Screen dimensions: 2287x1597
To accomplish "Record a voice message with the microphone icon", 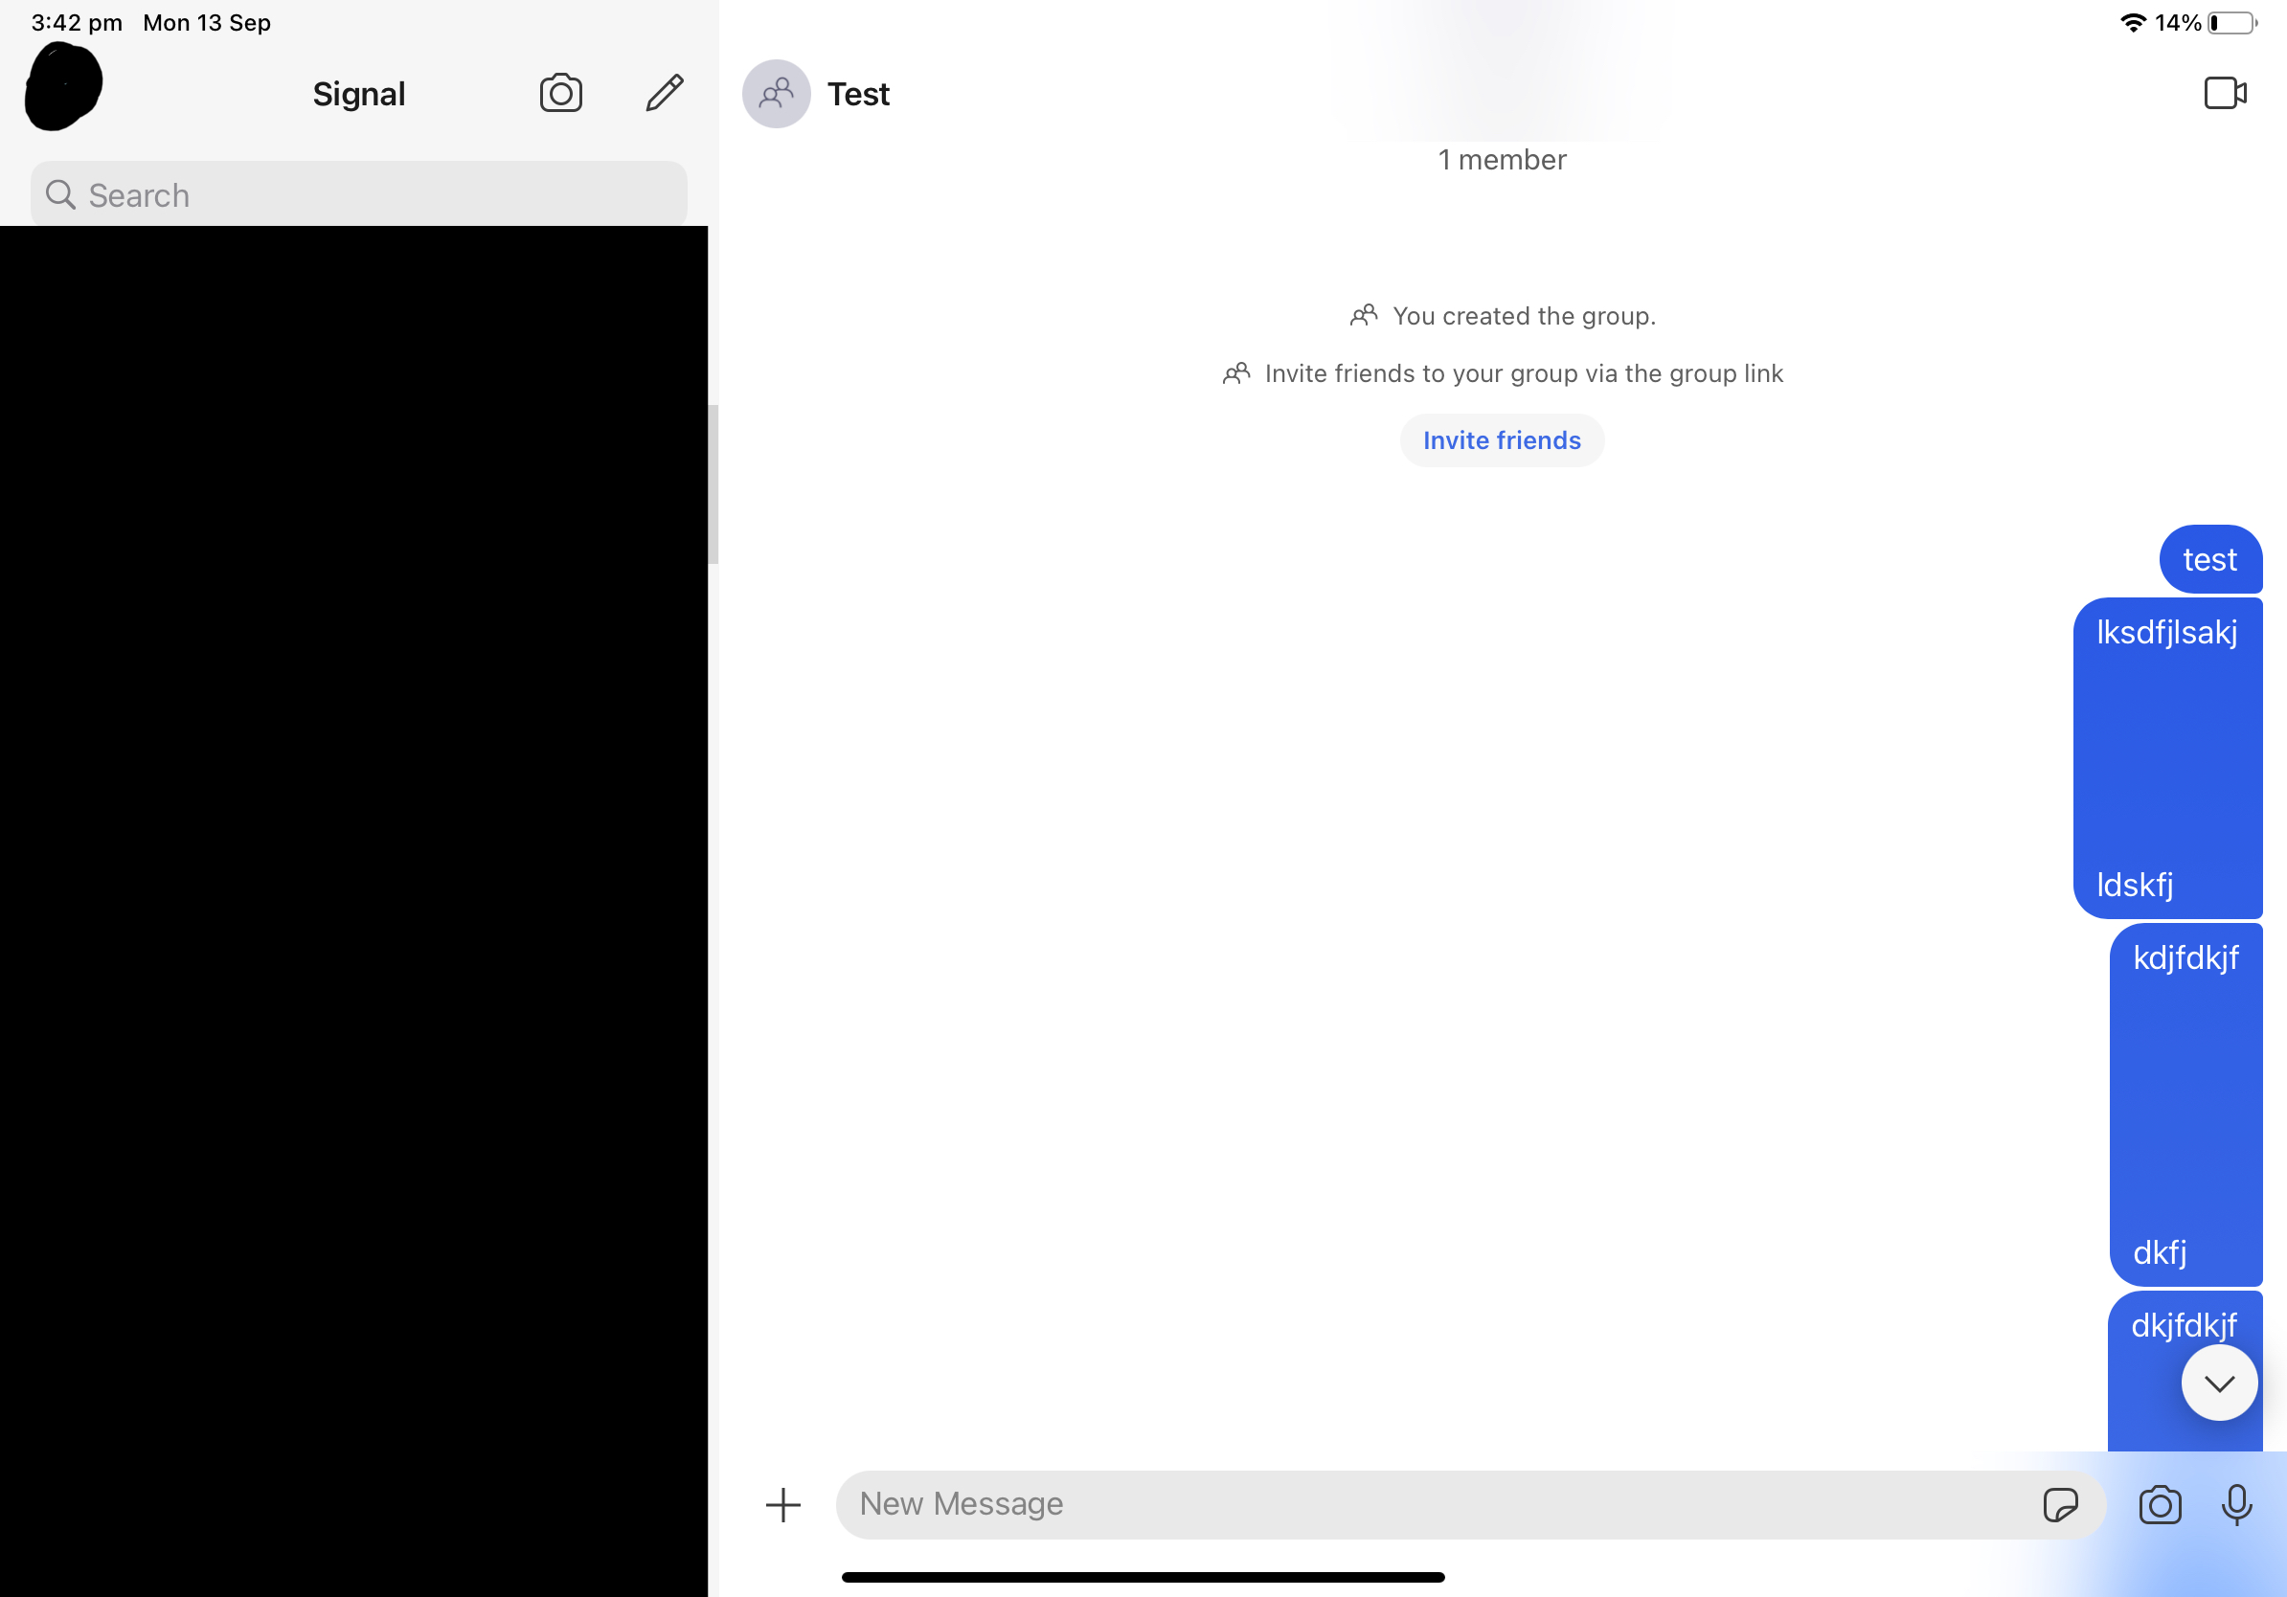I will pyautogui.click(x=2236, y=1504).
